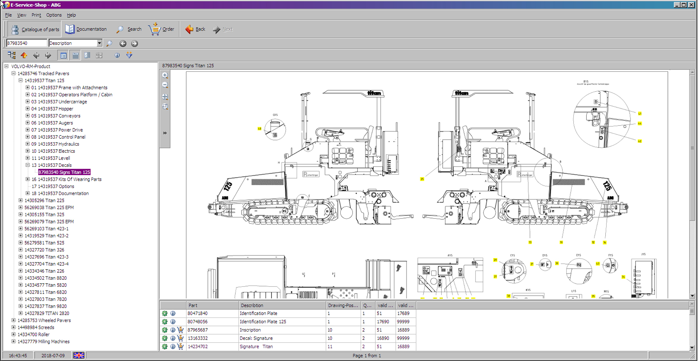
Task: Click the magnifier icon beside Description dropdown
Action: point(109,43)
